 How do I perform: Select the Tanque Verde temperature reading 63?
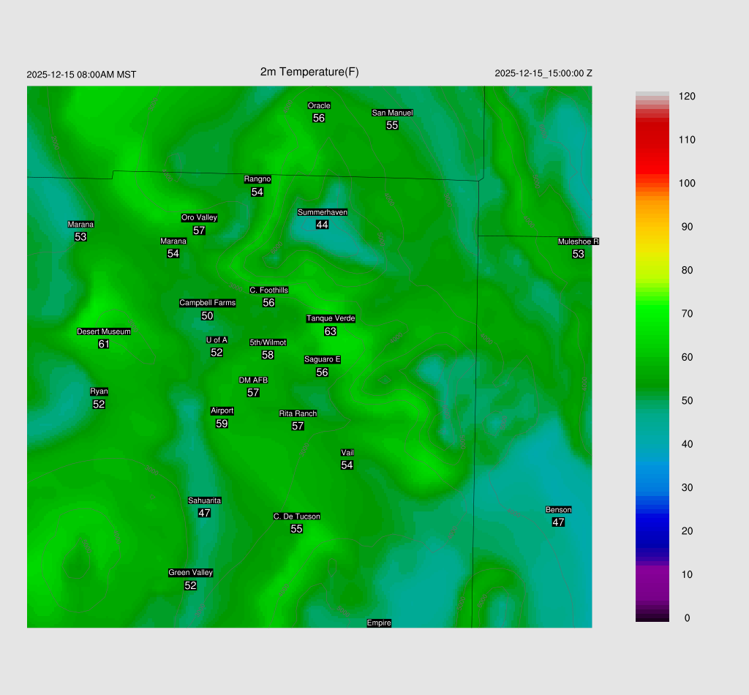click(x=331, y=331)
